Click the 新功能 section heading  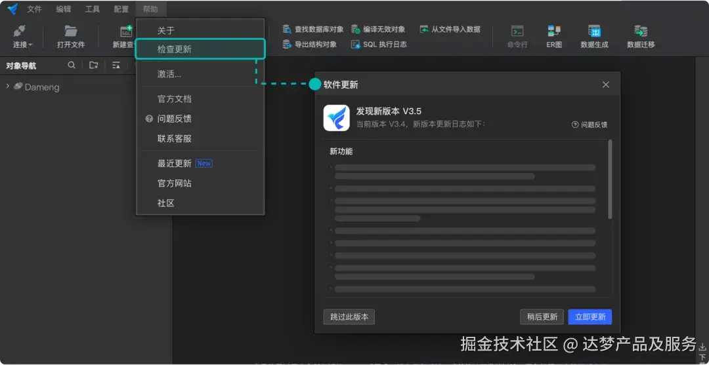tap(341, 151)
